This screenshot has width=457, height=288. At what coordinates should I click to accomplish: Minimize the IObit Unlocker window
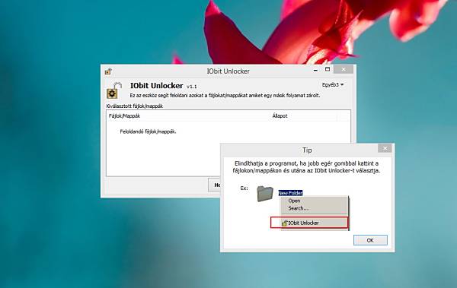pyautogui.click(x=315, y=70)
